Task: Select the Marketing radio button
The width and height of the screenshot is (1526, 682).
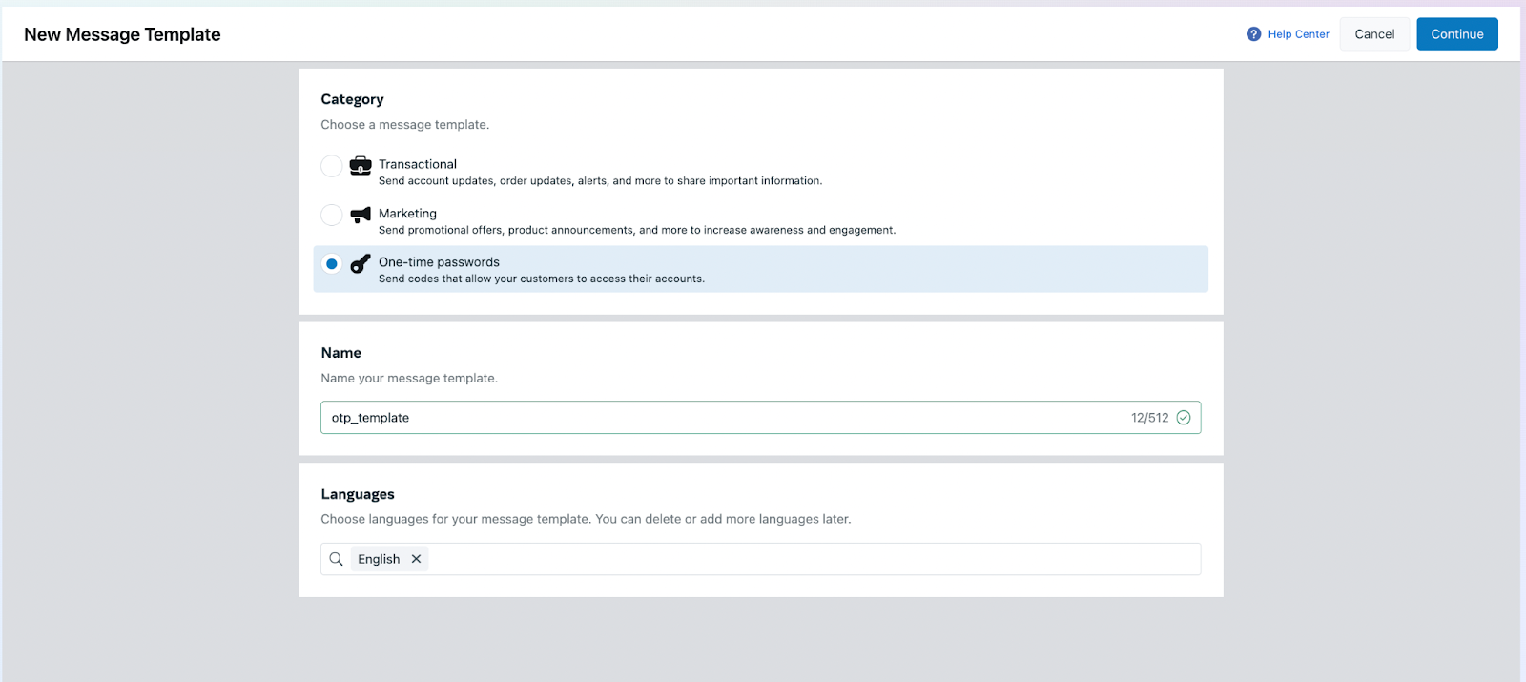Action: tap(332, 215)
